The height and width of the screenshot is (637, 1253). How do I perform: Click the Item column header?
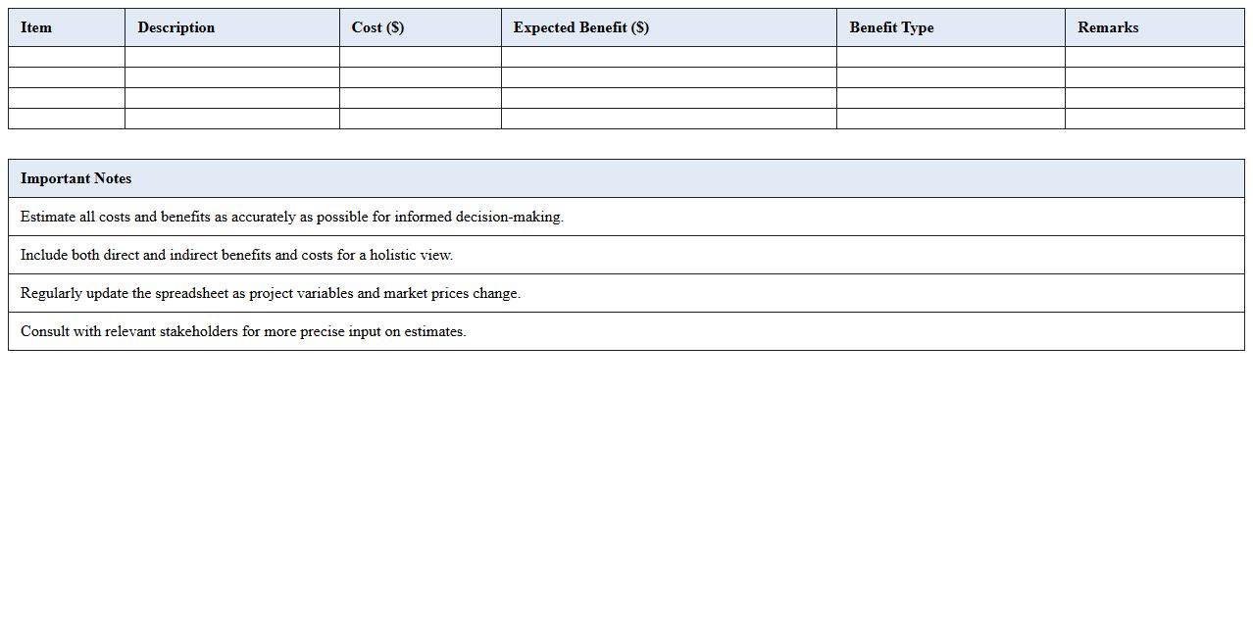36,27
